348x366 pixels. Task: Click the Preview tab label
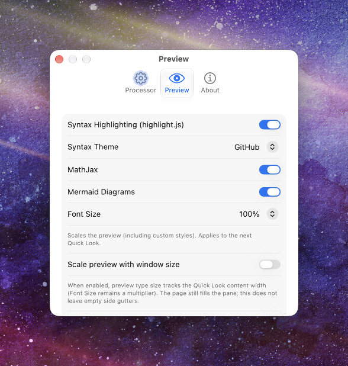click(177, 90)
